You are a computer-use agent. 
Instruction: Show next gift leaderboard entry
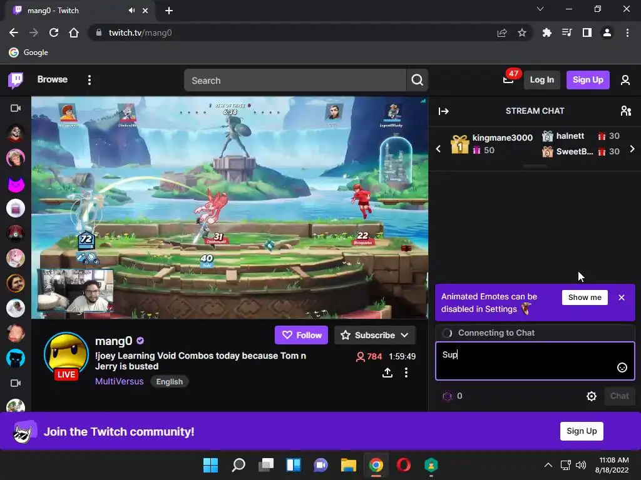tap(632, 149)
